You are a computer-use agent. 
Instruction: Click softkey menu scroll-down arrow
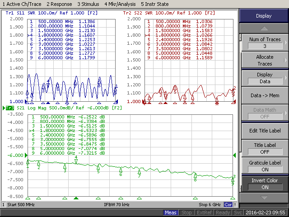(264, 198)
